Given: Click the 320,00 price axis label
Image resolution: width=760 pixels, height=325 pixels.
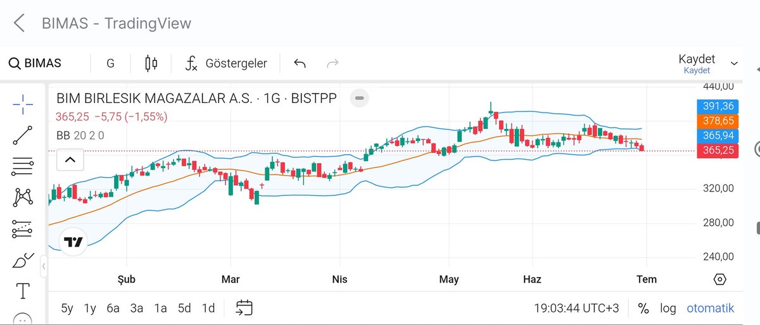Looking at the screenshot, I should pyautogui.click(x=718, y=188).
